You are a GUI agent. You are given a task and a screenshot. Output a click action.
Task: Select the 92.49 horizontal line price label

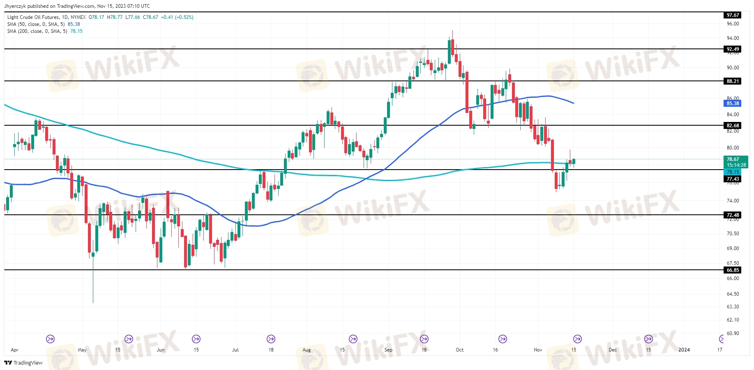(x=732, y=49)
